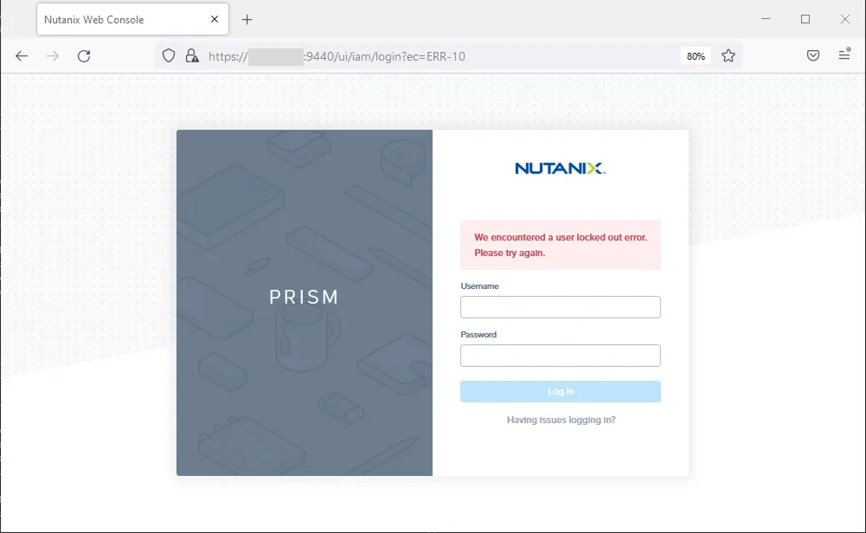Viewport: 866px width, 533px height.
Task: Click the Password label
Action: tap(478, 335)
